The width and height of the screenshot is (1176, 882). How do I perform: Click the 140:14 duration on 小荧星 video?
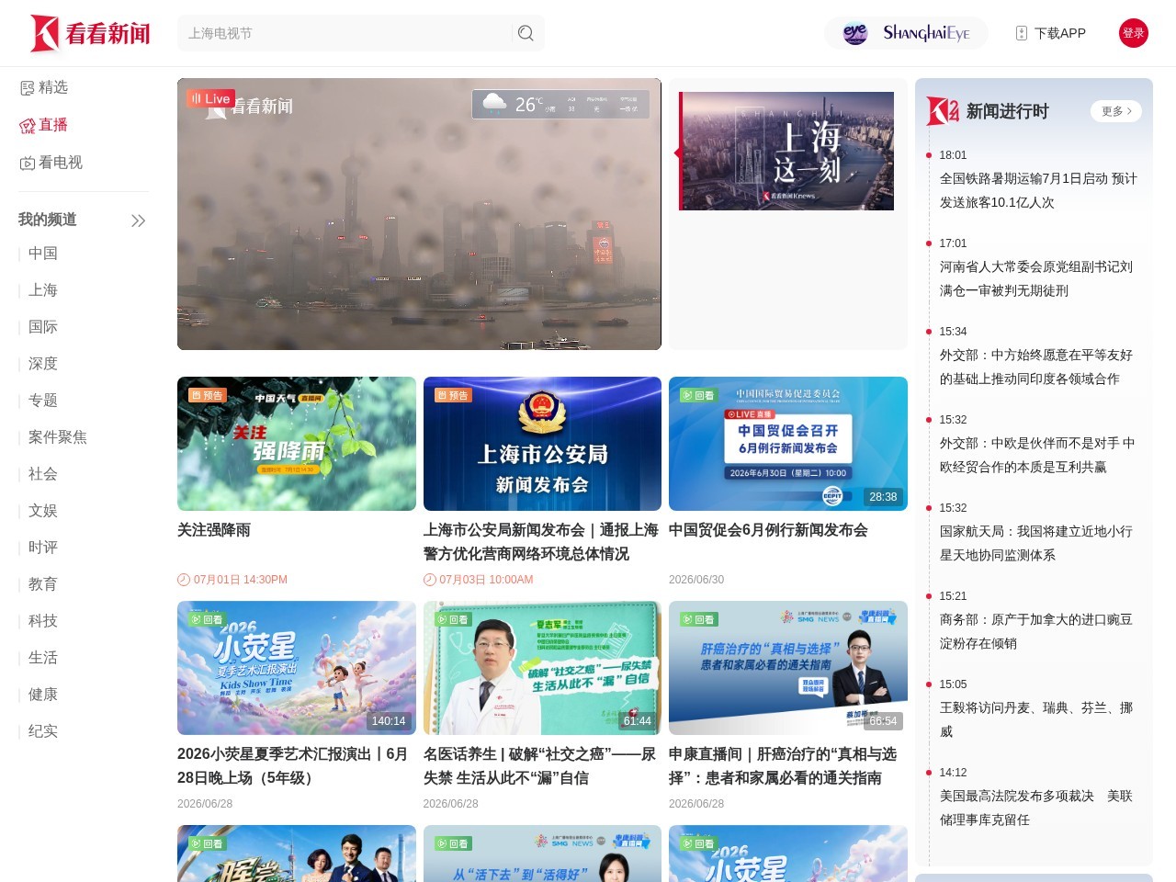click(x=389, y=721)
